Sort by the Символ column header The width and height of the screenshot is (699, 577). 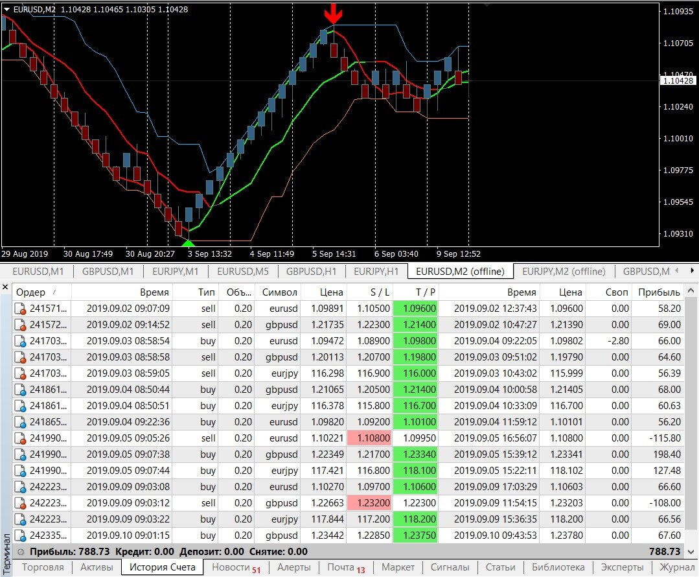tap(277, 292)
